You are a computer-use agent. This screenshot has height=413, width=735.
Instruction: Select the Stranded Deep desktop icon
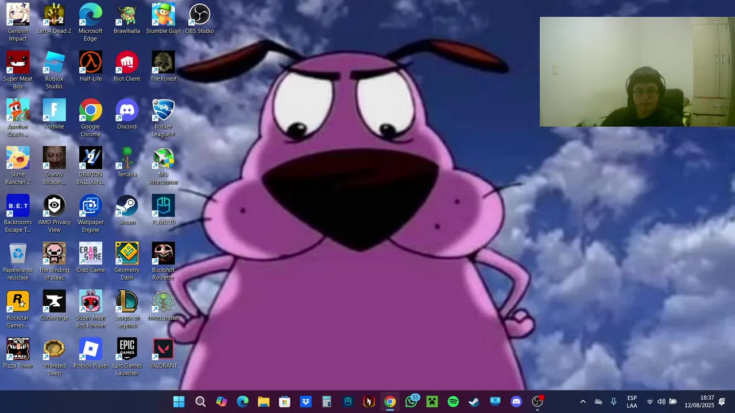coord(54,357)
